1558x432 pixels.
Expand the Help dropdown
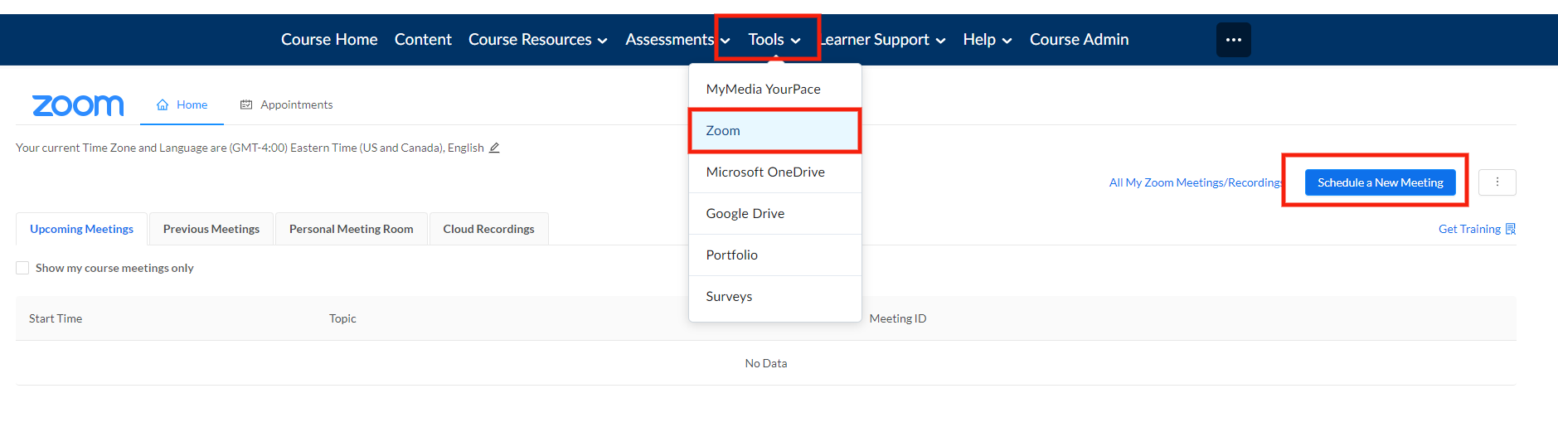click(x=987, y=40)
